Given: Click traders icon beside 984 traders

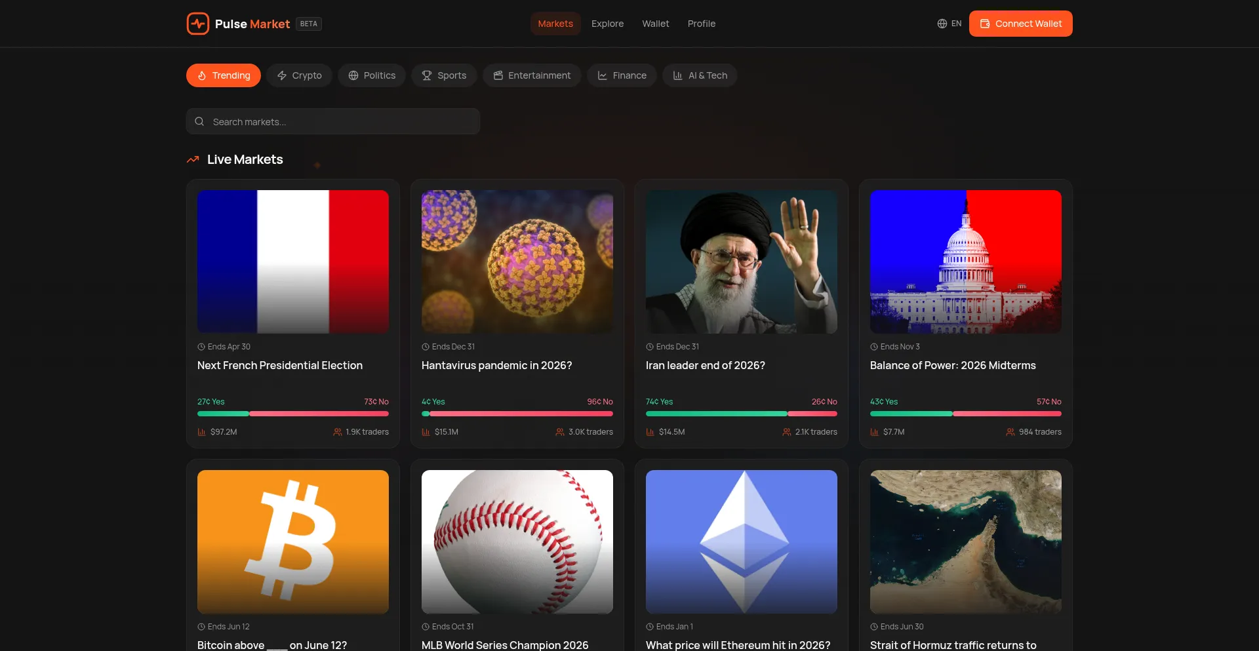Looking at the screenshot, I should pyautogui.click(x=1010, y=432).
